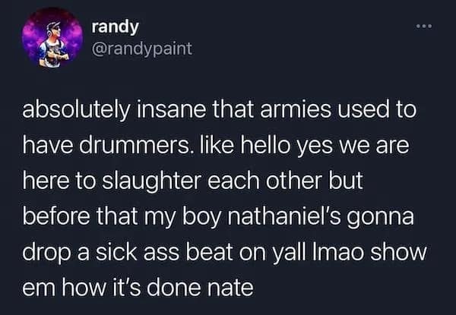Image resolution: width=456 pixels, height=315 pixels.
Task: Click the word "other" in the third line
Action: click(x=293, y=181)
